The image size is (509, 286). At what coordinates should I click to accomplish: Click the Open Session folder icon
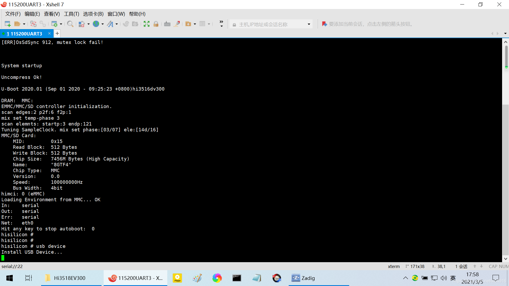pos(17,24)
